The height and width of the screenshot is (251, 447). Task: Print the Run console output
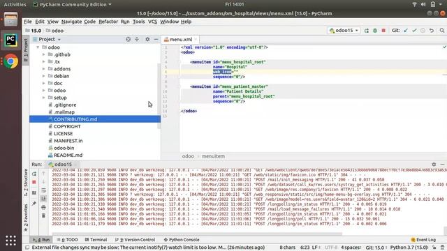[43, 207]
